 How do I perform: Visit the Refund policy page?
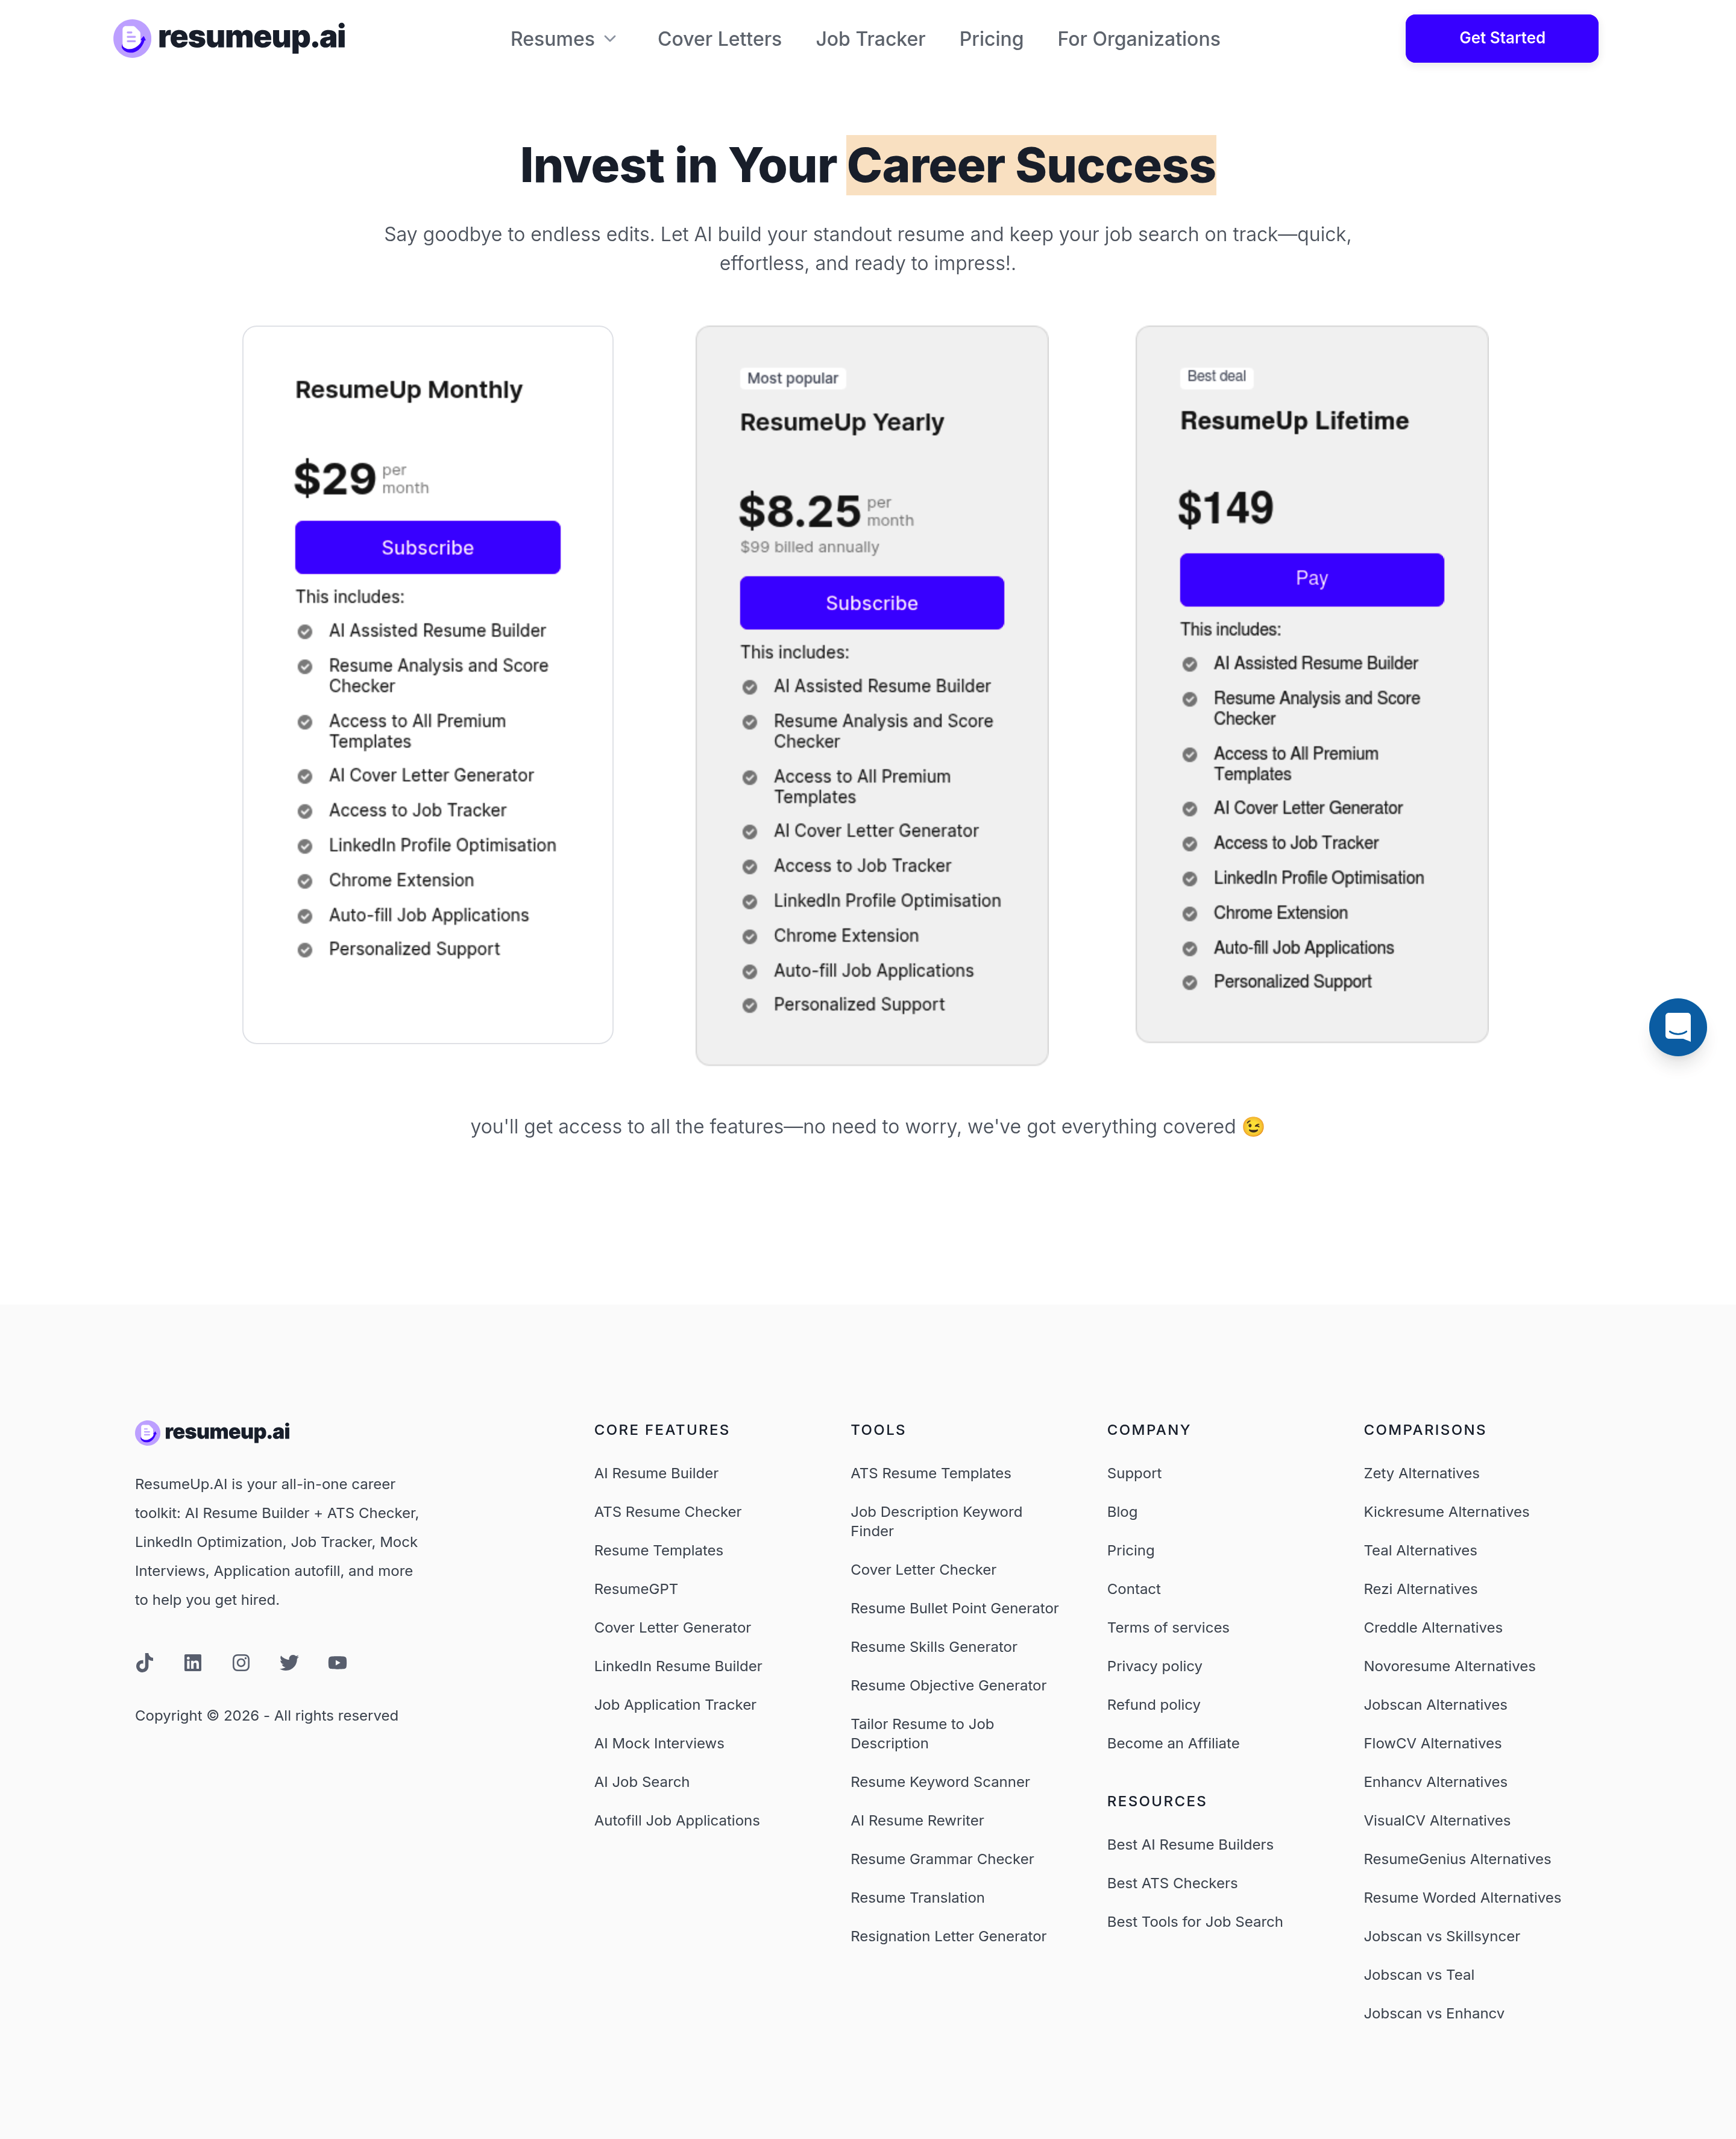coord(1153,1705)
